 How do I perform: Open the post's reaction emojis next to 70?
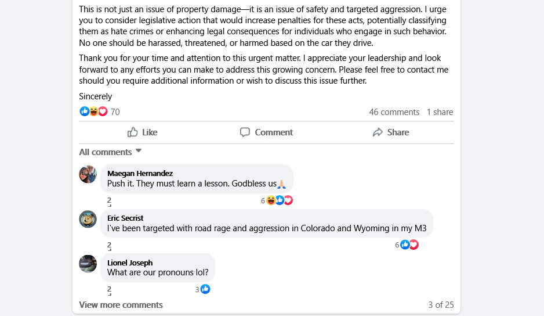[93, 112]
